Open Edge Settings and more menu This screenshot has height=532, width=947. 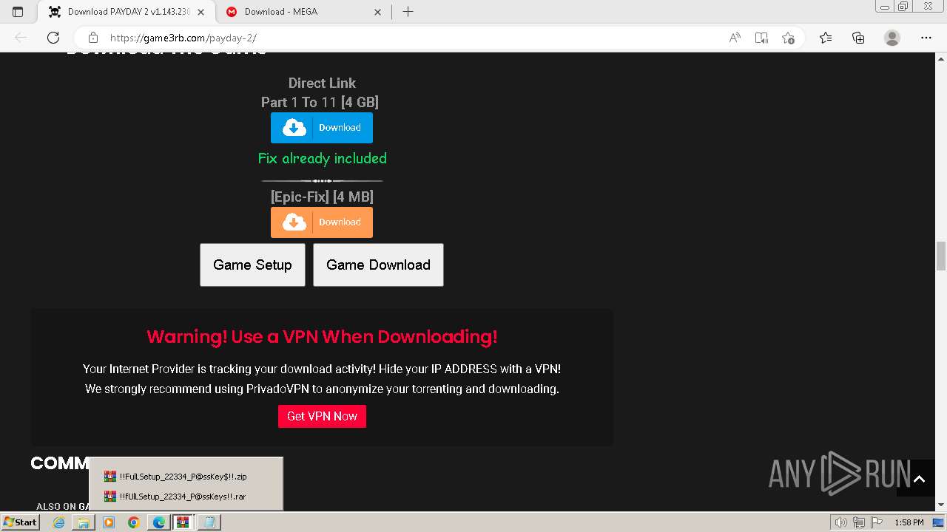(x=926, y=38)
